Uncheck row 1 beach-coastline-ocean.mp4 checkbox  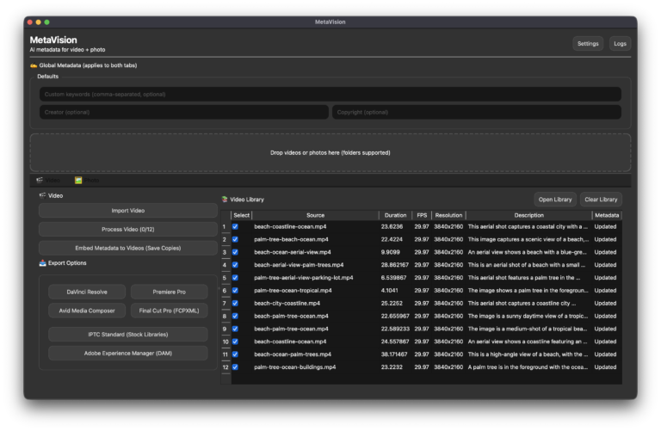click(x=235, y=226)
